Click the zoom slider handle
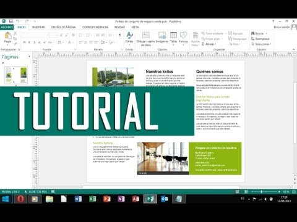The image size is (297, 222). tap(261, 192)
